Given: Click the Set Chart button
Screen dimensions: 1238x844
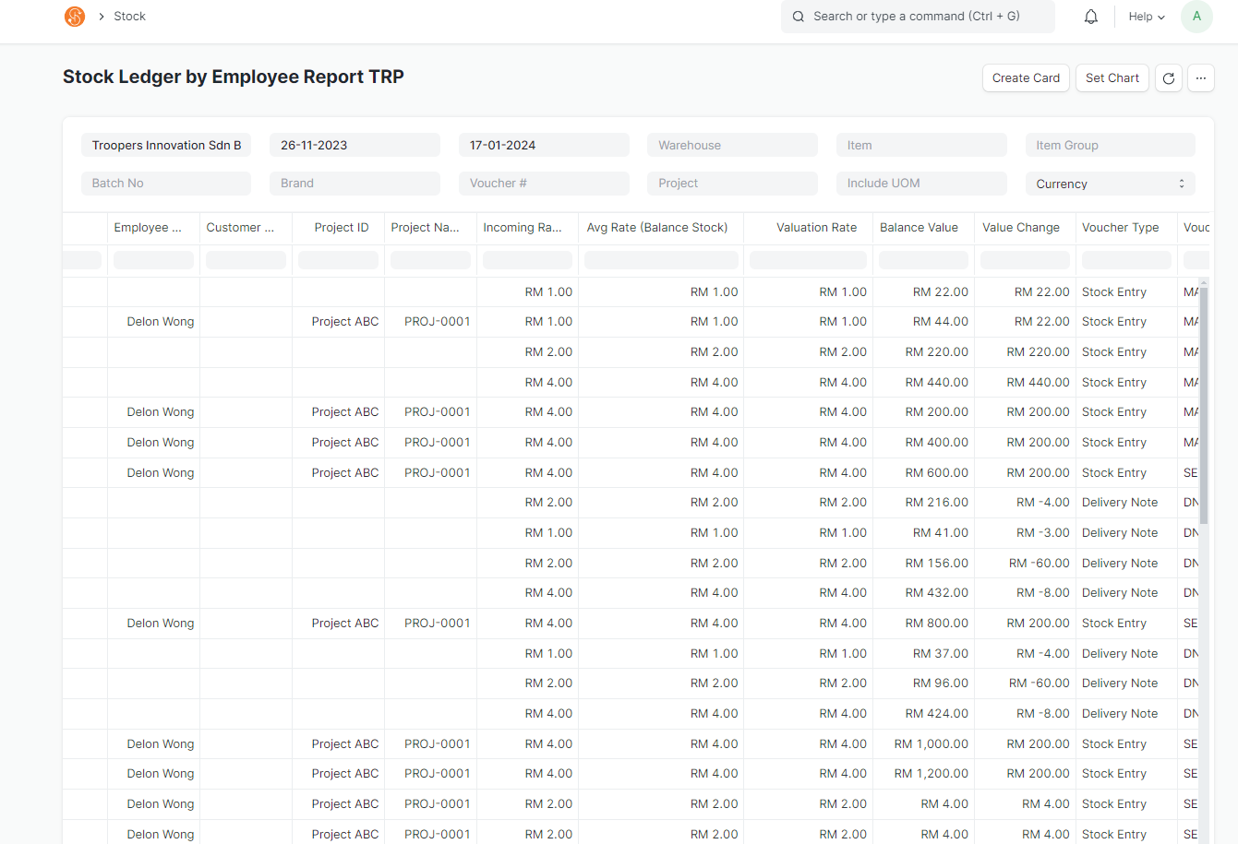Looking at the screenshot, I should click(x=1112, y=78).
